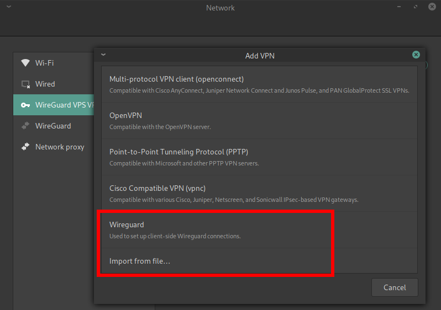Open Add VPN dialog window menu chevron
This screenshot has height=310, width=441.
coord(103,55)
